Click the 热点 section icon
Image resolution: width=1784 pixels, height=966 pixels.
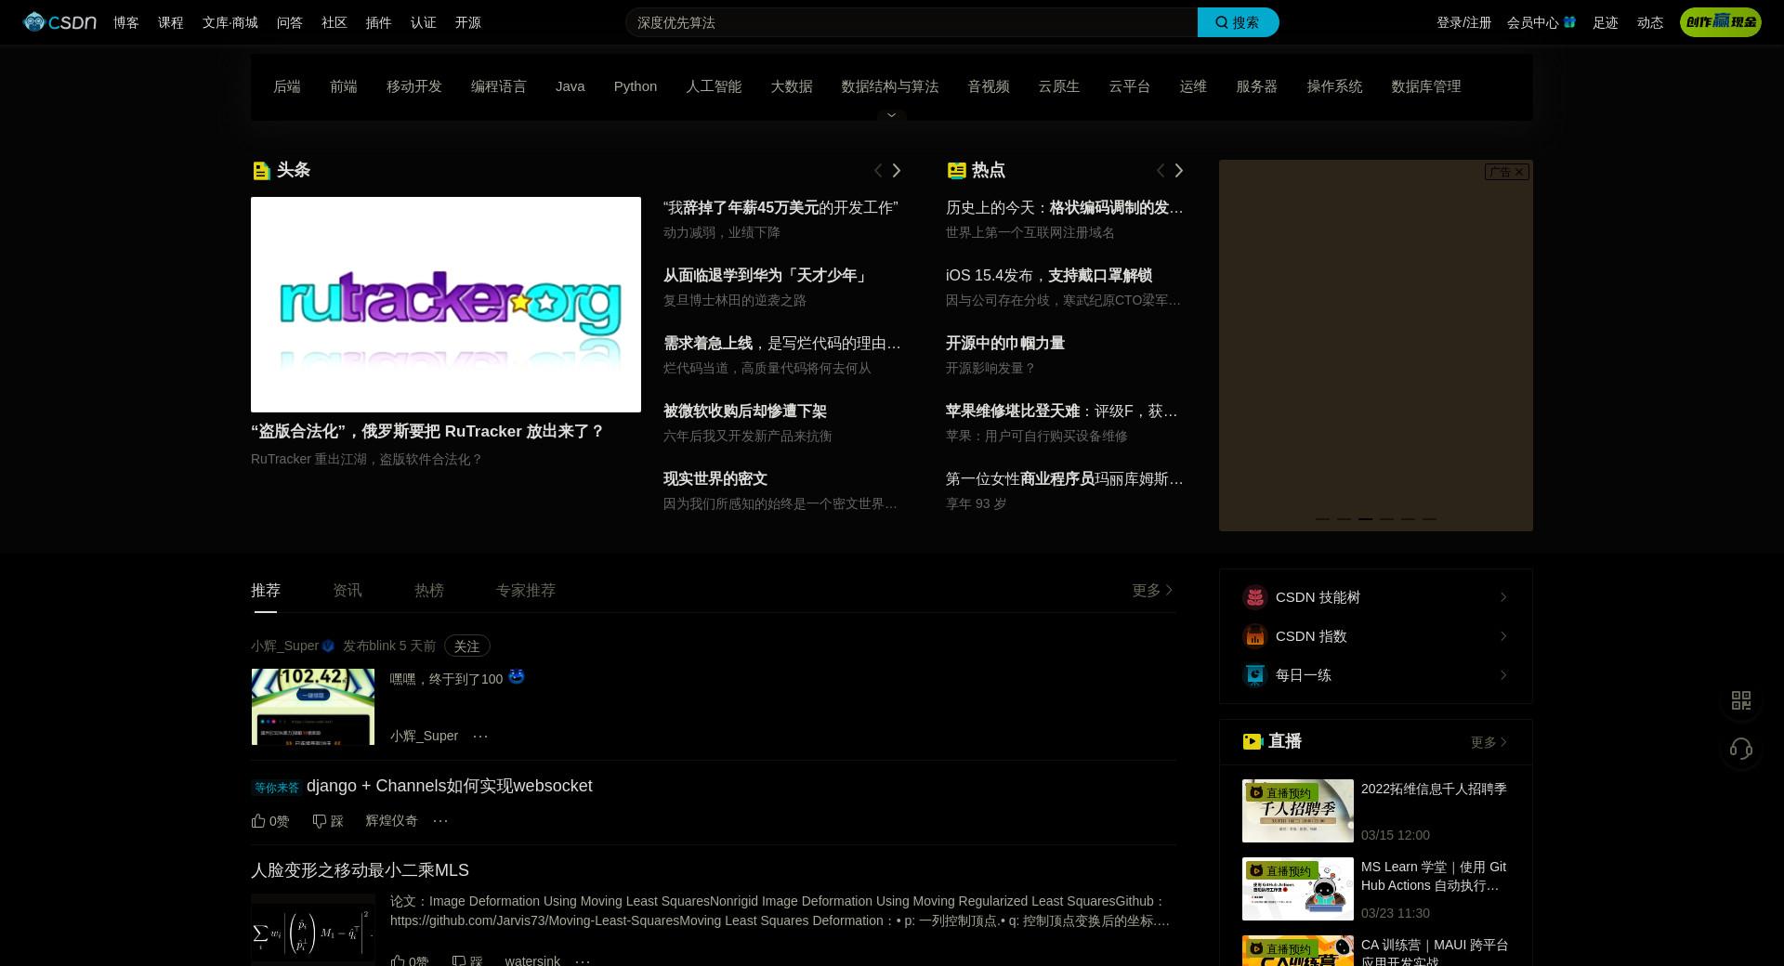point(956,170)
